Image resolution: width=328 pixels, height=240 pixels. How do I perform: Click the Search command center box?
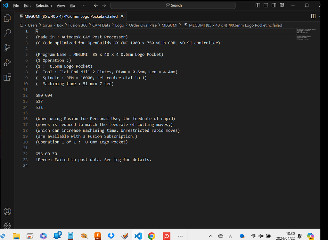pyautogui.click(x=173, y=5)
